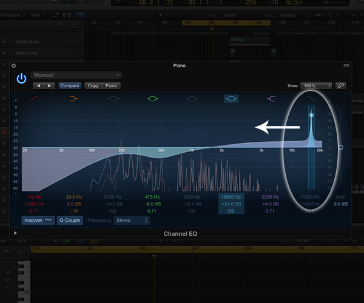The width and height of the screenshot is (364, 303).
Task: Select the Bass Drop track
Action: point(27,53)
